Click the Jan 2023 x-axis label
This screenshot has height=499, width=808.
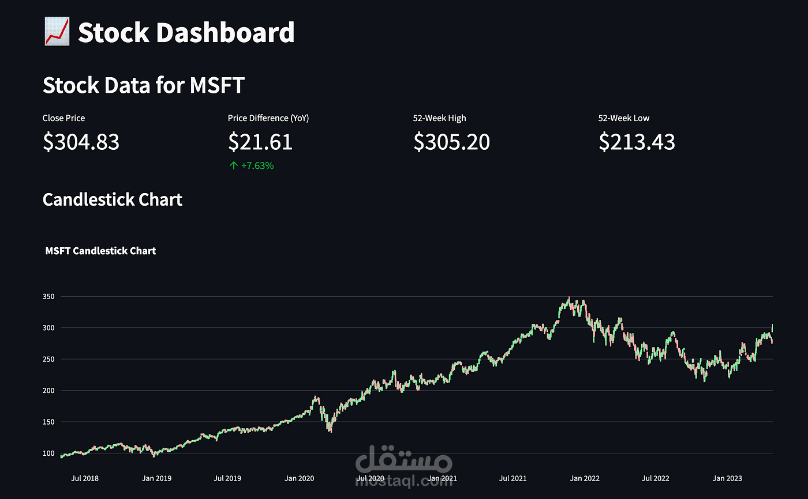(727, 478)
